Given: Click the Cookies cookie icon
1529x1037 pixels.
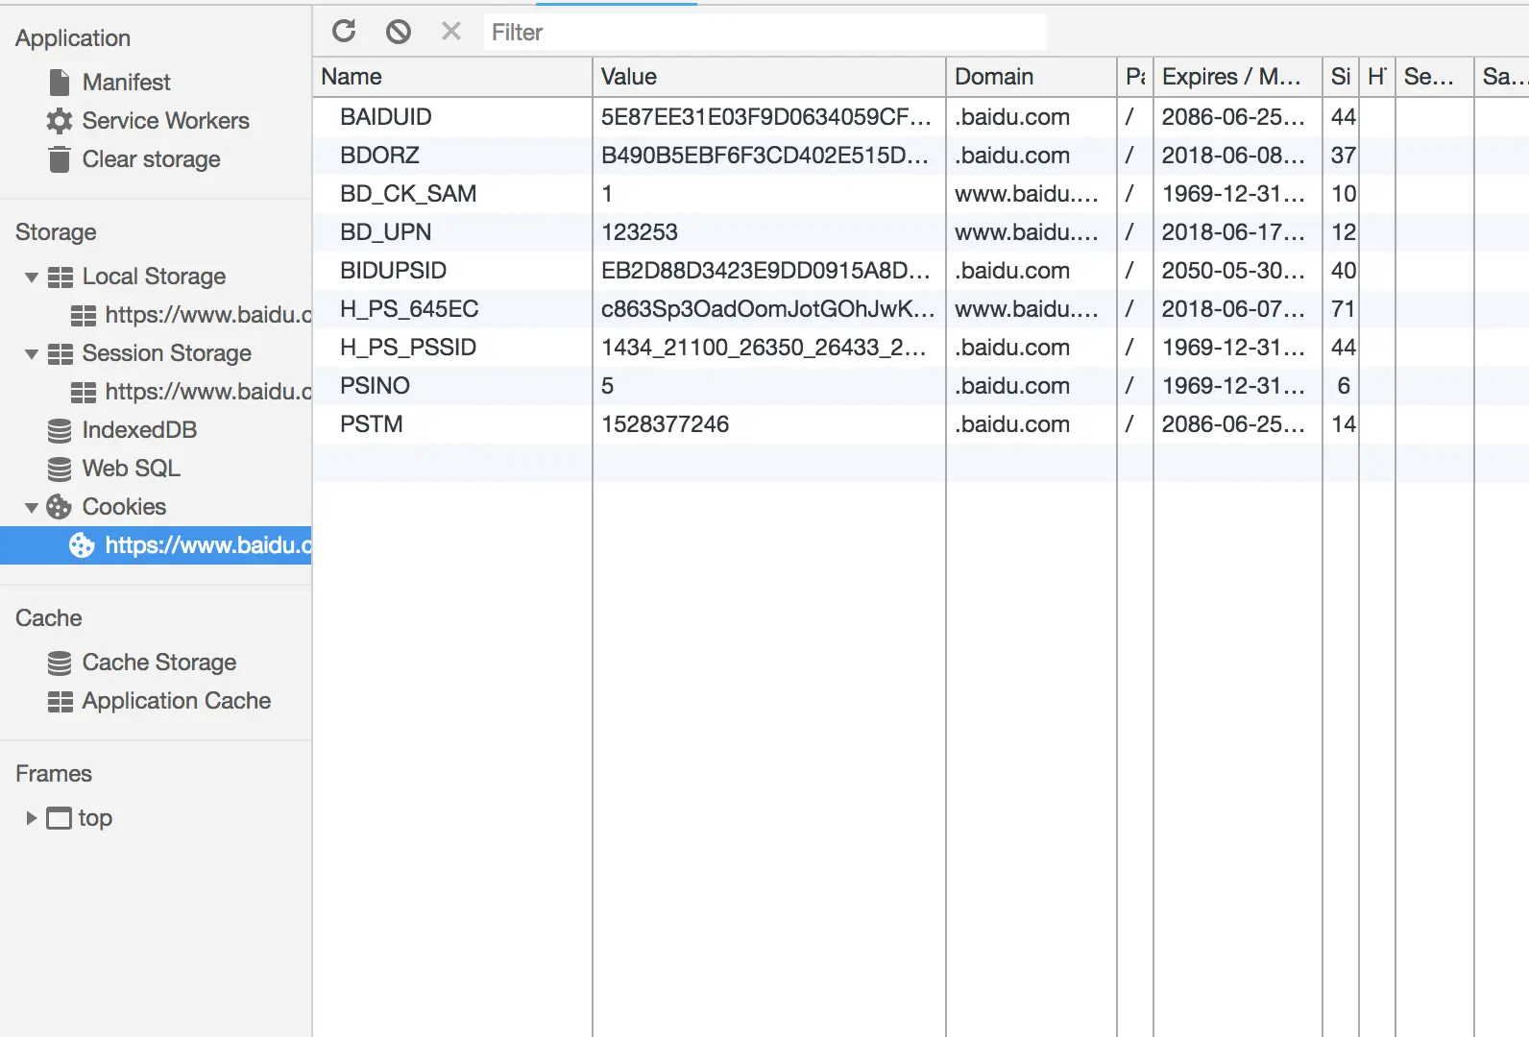Looking at the screenshot, I should pos(60,507).
